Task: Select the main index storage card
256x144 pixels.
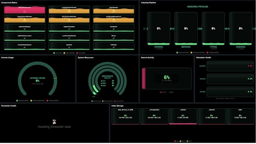Action: pos(240,116)
